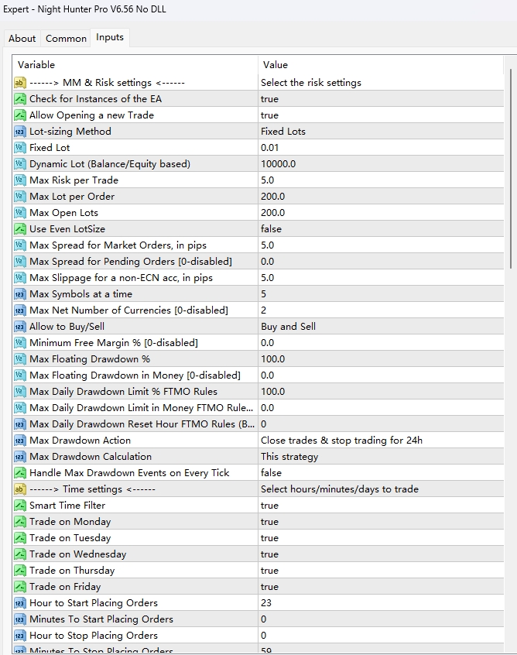Click the integer icon next to Lot-sizing Method

click(x=20, y=132)
